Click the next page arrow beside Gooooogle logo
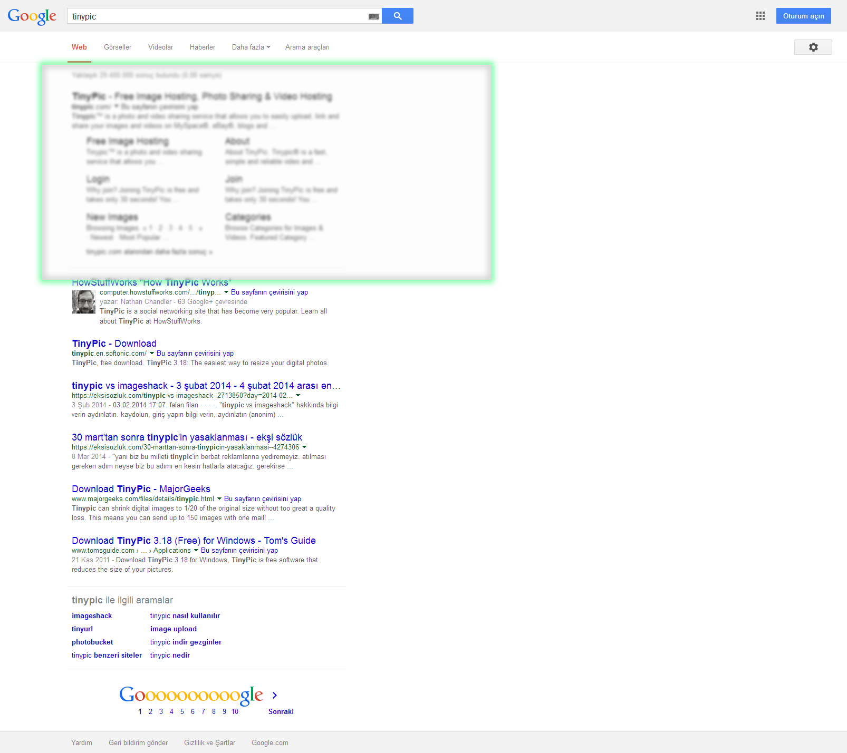This screenshot has height=753, width=847. tap(274, 696)
